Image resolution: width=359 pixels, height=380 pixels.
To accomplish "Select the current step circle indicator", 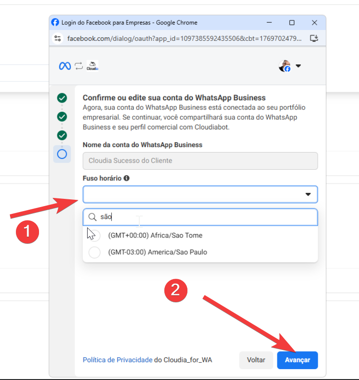I will pyautogui.click(x=62, y=154).
